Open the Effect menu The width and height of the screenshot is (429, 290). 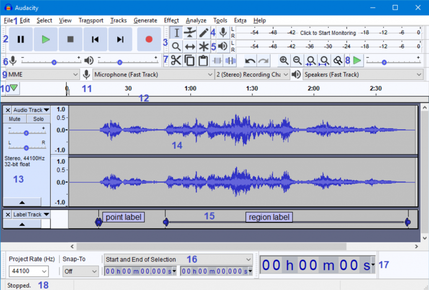pyautogui.click(x=171, y=20)
